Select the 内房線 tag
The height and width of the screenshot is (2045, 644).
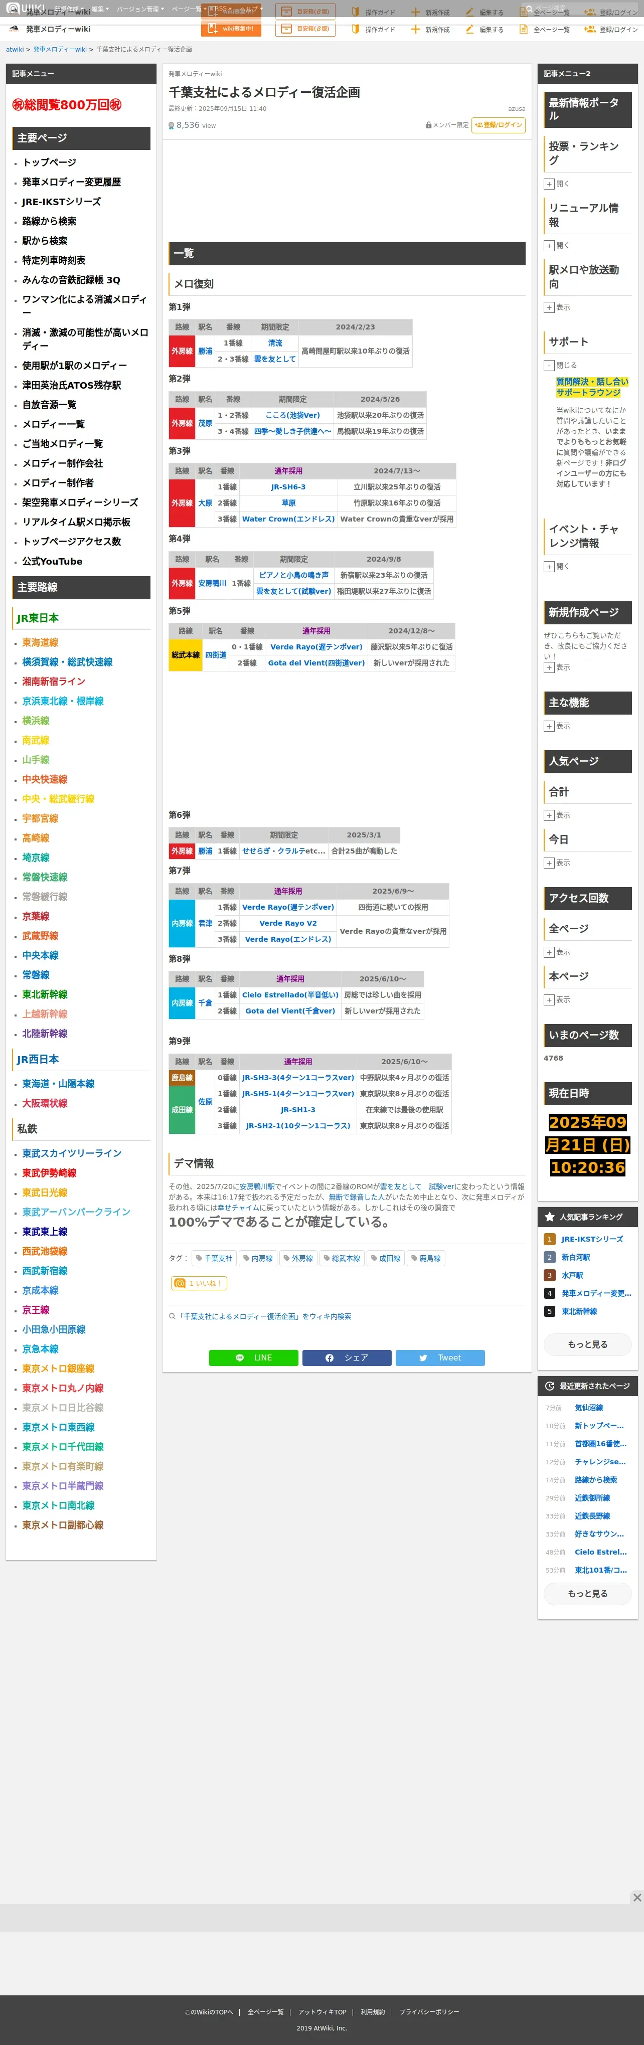point(258,1258)
